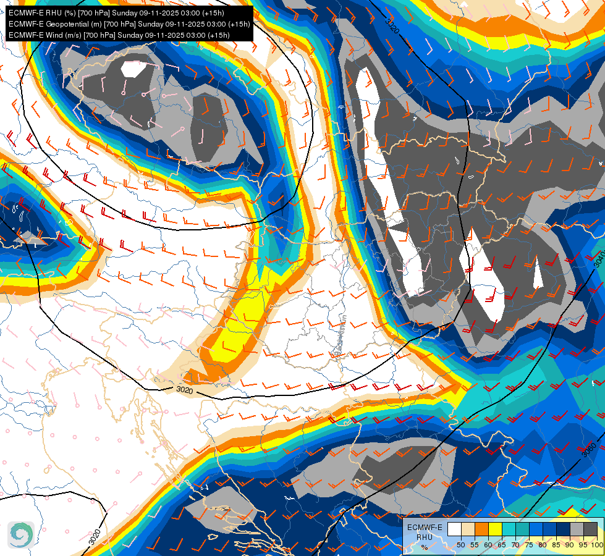
Task: Pick the yellow 60-65 legend swatch
Action: (495, 529)
